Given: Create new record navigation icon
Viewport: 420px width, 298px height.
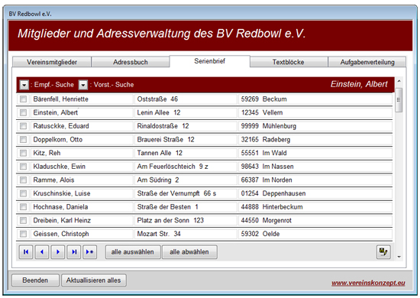Looking at the screenshot, I should [x=90, y=252].
